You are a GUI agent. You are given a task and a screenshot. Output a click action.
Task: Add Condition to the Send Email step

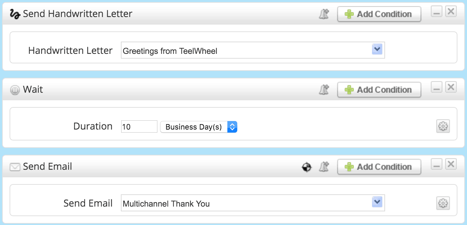(x=379, y=167)
